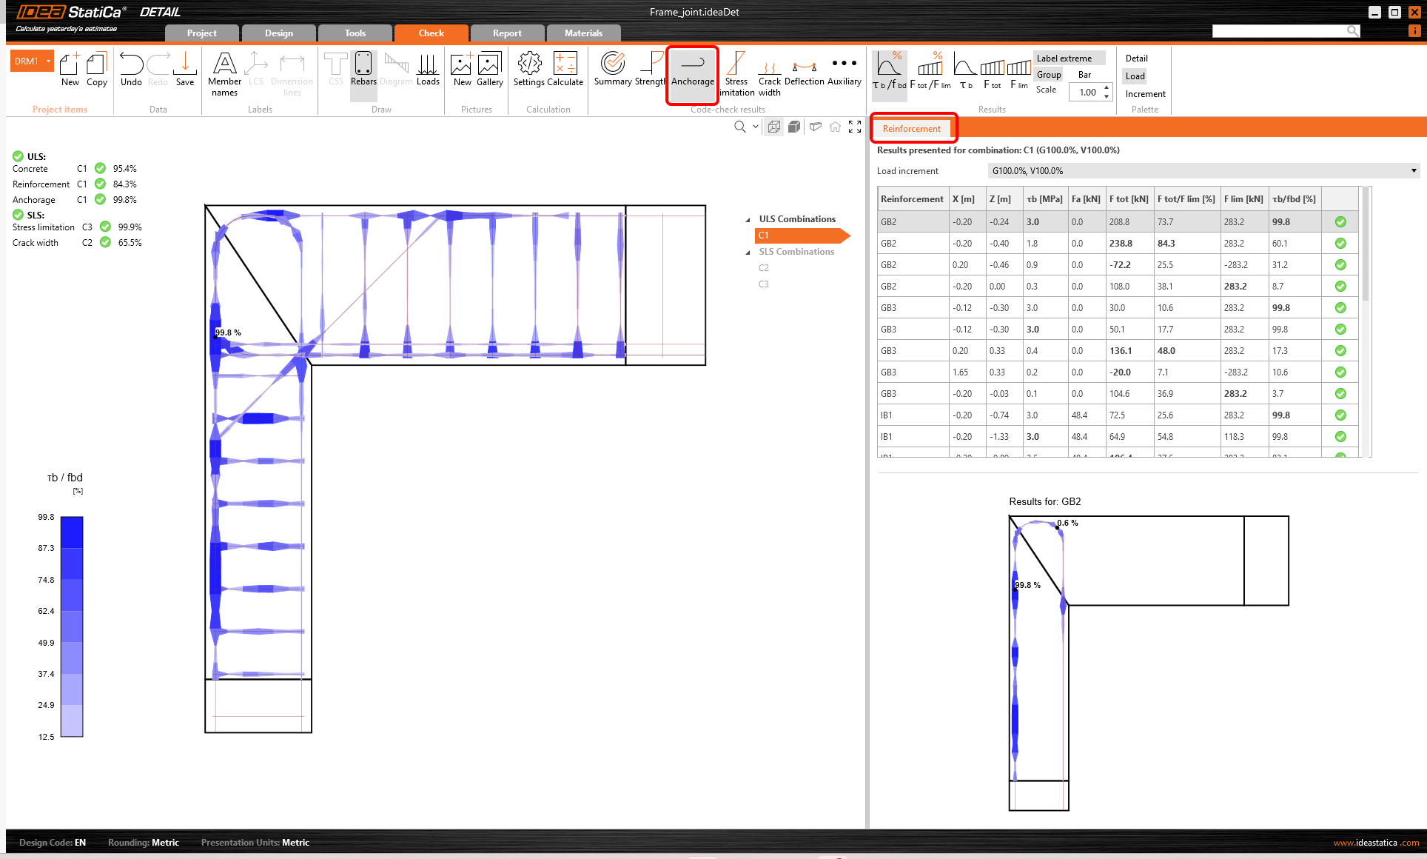Image resolution: width=1427 pixels, height=859 pixels.
Task: Open the Materials tab
Action: pyautogui.click(x=583, y=33)
